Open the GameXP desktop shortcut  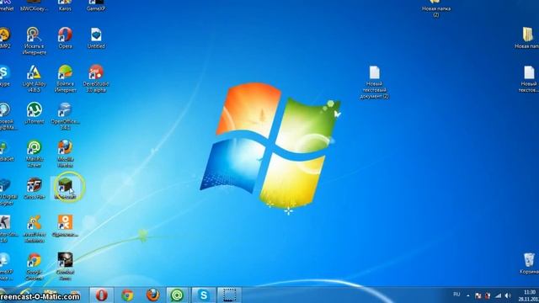96,6
